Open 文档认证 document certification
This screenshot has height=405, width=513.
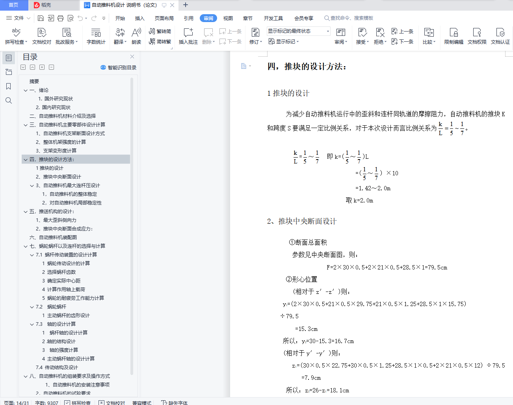500,36
